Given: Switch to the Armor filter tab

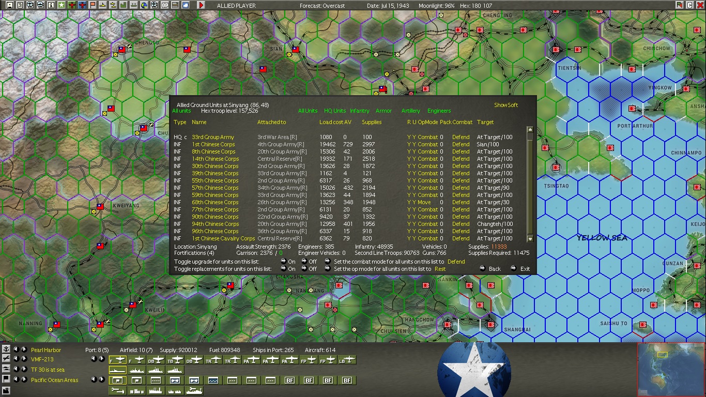Looking at the screenshot, I should point(383,111).
